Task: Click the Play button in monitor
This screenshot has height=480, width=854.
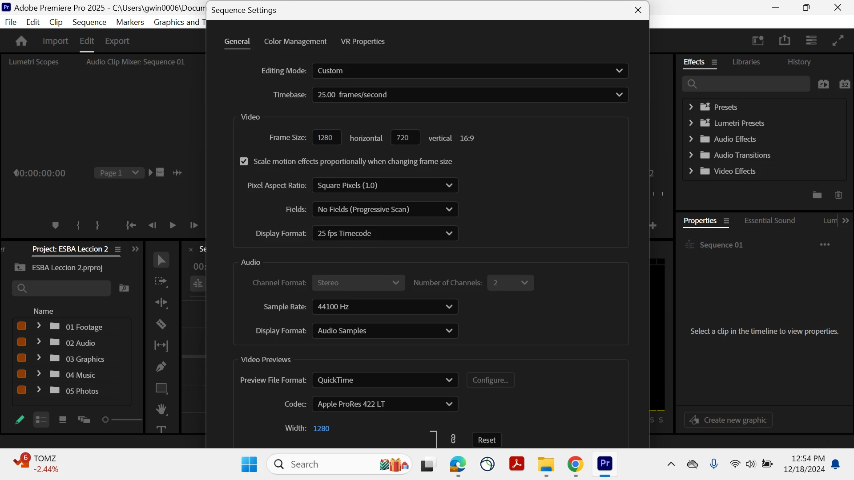Action: click(x=173, y=225)
